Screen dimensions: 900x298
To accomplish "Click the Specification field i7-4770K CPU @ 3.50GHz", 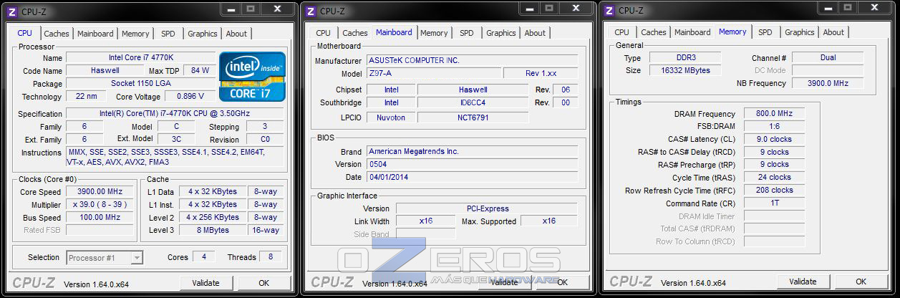I will click(x=175, y=114).
